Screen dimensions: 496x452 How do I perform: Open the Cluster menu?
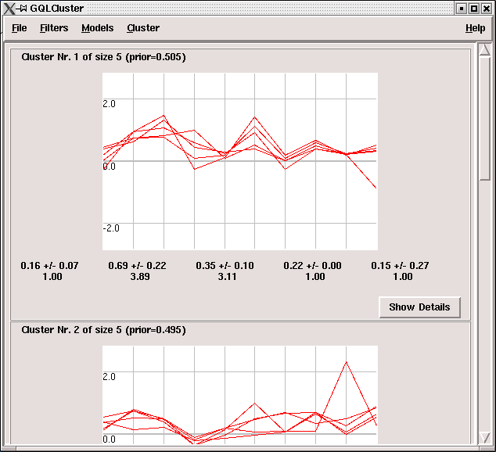coord(143,28)
